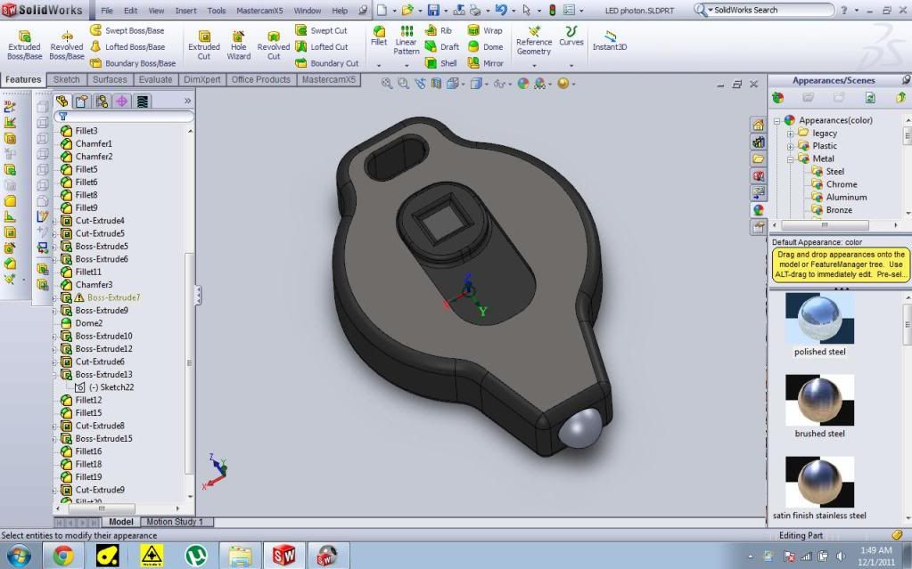This screenshot has height=569, width=912.
Task: Collapse the Appearances(color) tree node
Action: click(x=777, y=121)
